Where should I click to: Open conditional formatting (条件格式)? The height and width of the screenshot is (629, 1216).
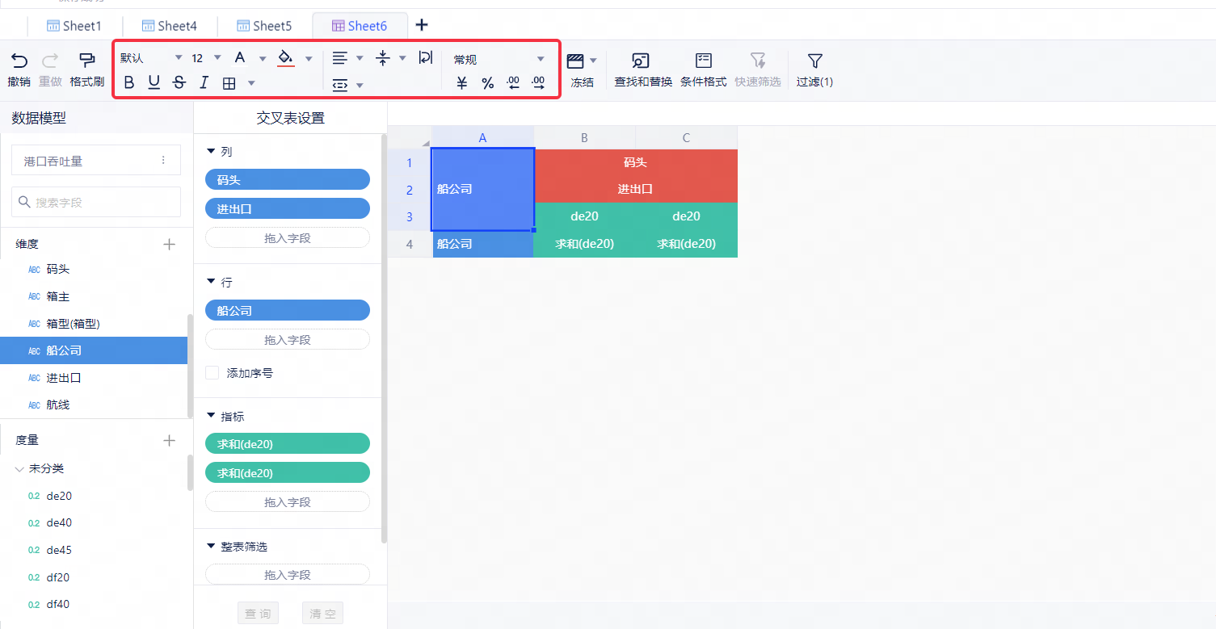pos(703,61)
